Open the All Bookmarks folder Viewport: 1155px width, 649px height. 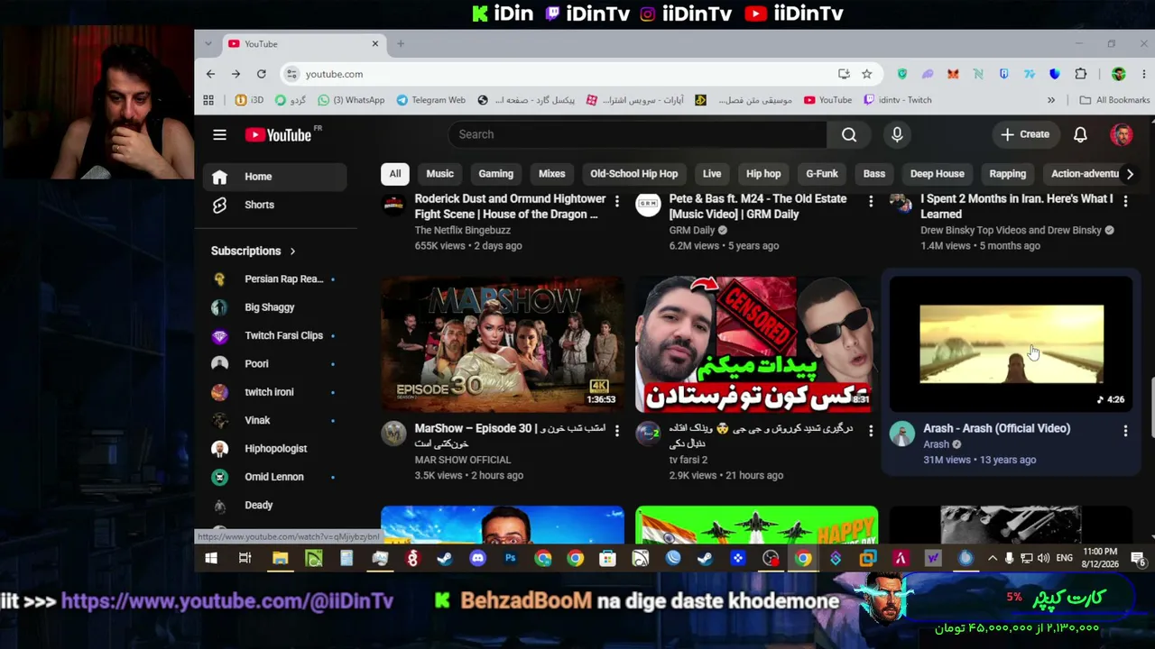[x=1114, y=100]
